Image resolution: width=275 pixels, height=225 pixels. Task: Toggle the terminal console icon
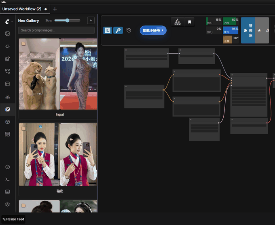[7, 179]
